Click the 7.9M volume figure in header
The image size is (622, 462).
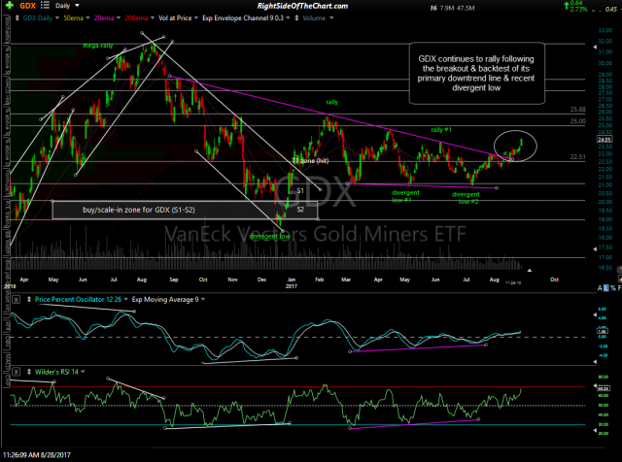point(446,8)
